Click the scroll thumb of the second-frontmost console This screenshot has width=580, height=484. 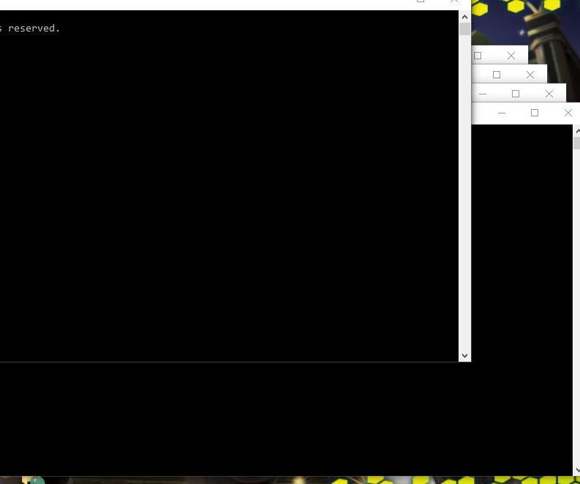(577, 143)
